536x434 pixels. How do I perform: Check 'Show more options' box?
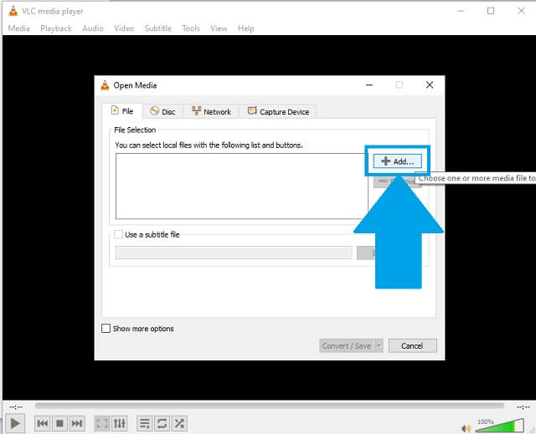(x=106, y=329)
